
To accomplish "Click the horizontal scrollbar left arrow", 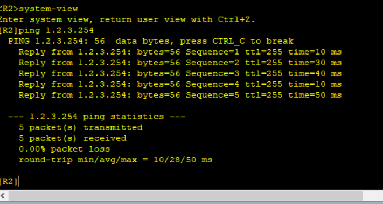I will tap(3, 196).
